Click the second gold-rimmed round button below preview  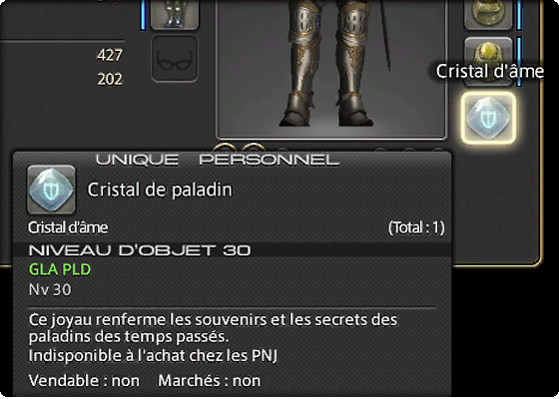(x=253, y=148)
